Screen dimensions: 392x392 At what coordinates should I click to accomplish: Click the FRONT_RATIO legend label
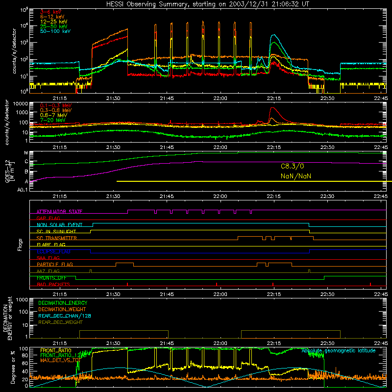click(x=56, y=350)
